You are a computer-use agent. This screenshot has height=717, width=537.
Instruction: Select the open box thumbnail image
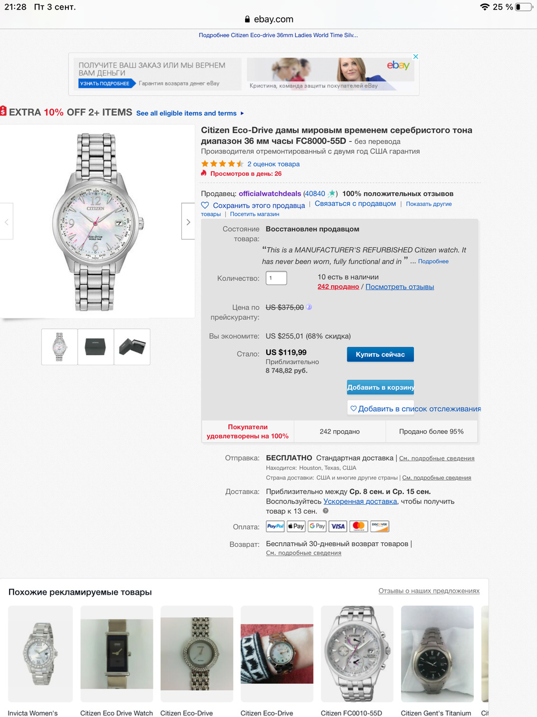click(x=132, y=347)
